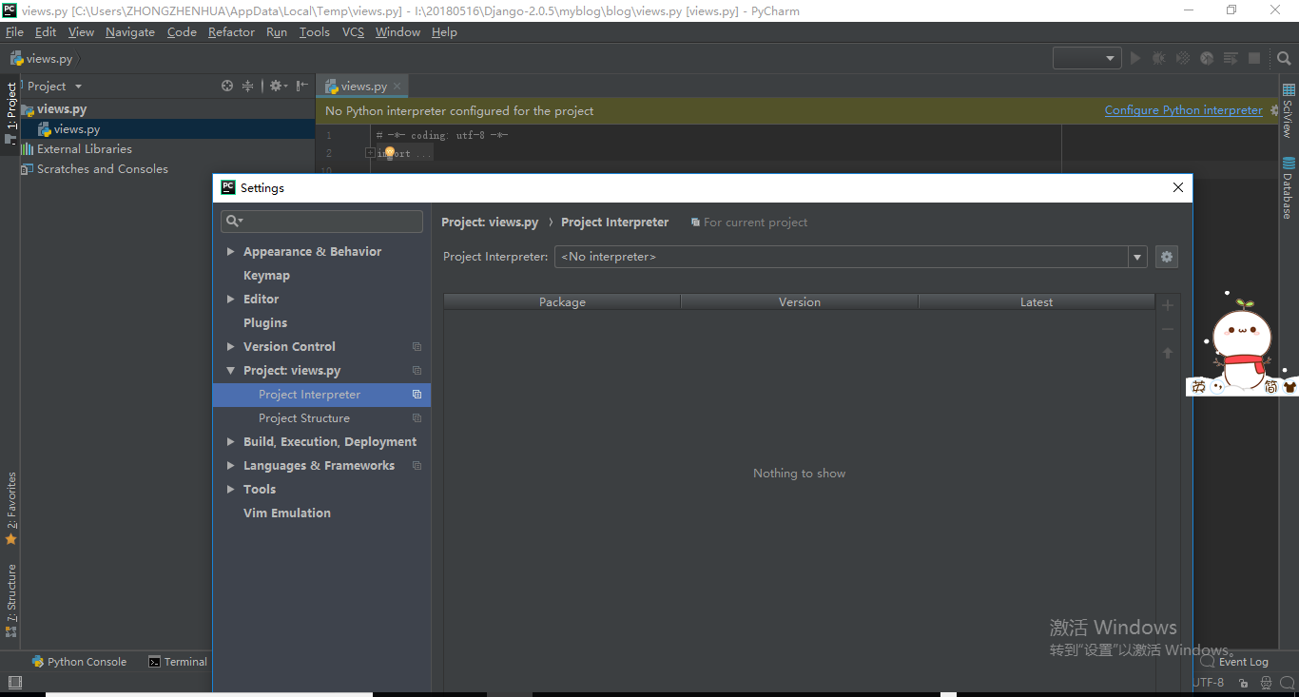
Task: Unfold the collapsed import block
Action: pos(370,153)
